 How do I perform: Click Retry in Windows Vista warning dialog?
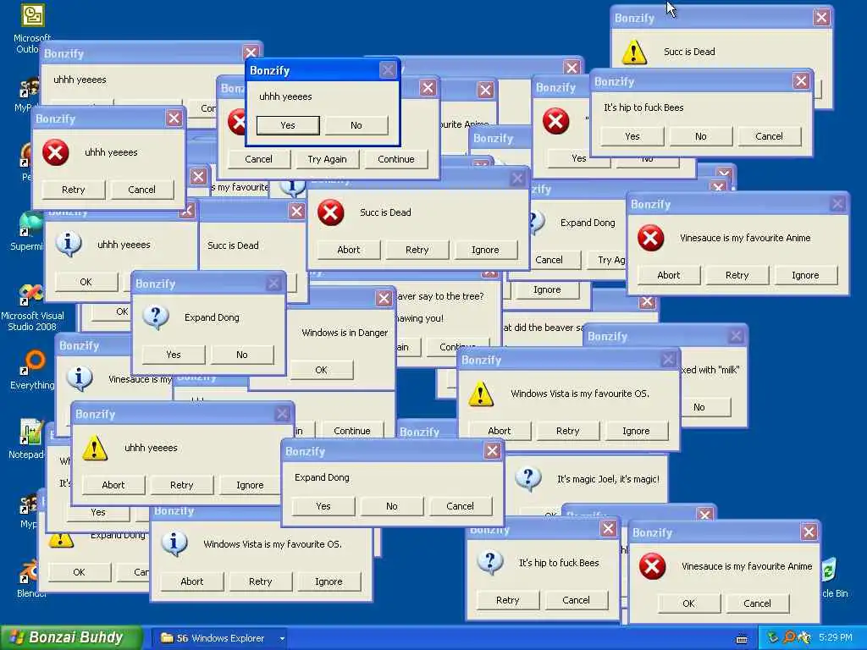(568, 431)
